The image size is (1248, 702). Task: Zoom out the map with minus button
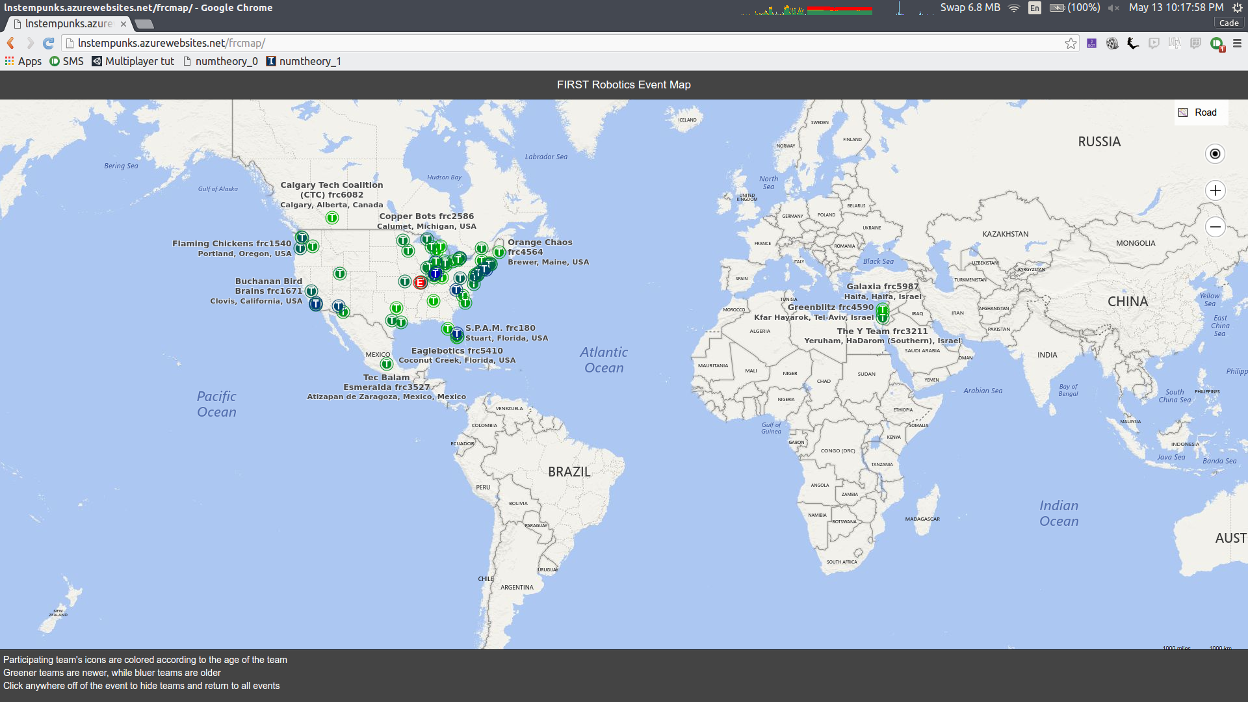(1215, 227)
